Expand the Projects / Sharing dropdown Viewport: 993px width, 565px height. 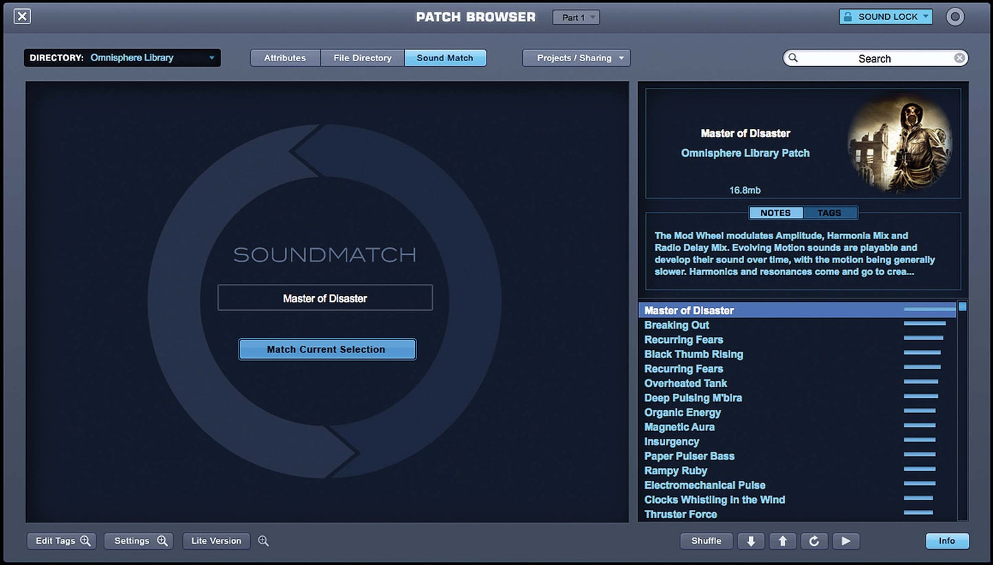pyautogui.click(x=576, y=58)
